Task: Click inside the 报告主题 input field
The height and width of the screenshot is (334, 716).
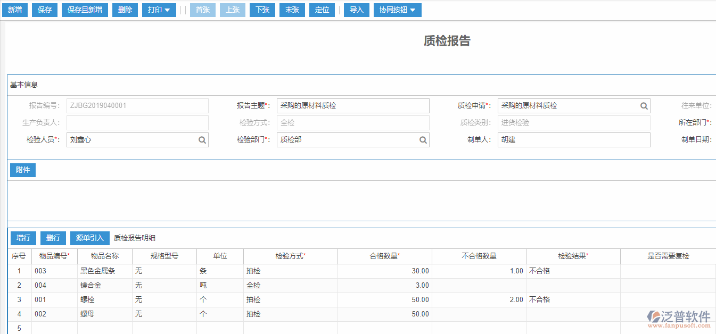Action: tap(353, 105)
